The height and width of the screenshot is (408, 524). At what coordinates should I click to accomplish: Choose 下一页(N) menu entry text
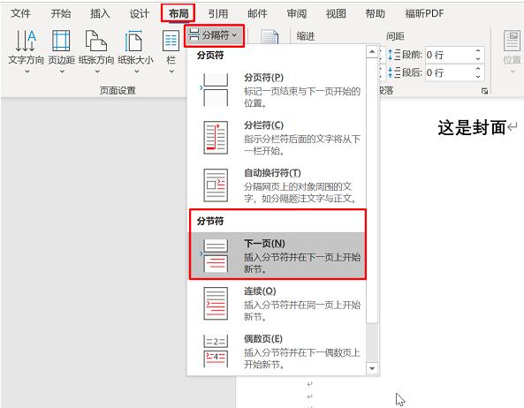pyautogui.click(x=264, y=244)
